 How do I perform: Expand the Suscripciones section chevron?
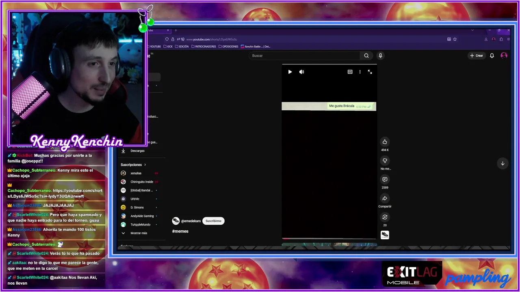pos(145,165)
